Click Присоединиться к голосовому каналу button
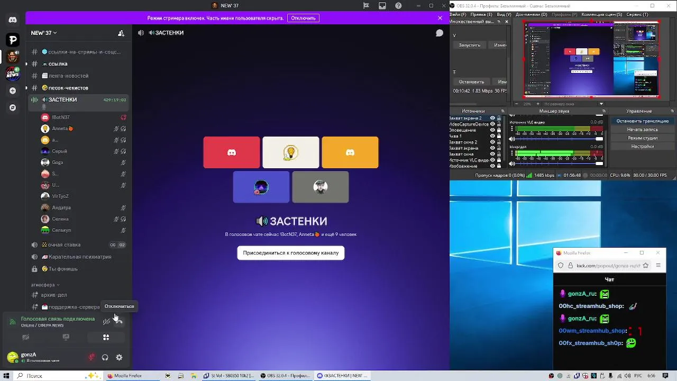The height and width of the screenshot is (381, 677). (291, 253)
